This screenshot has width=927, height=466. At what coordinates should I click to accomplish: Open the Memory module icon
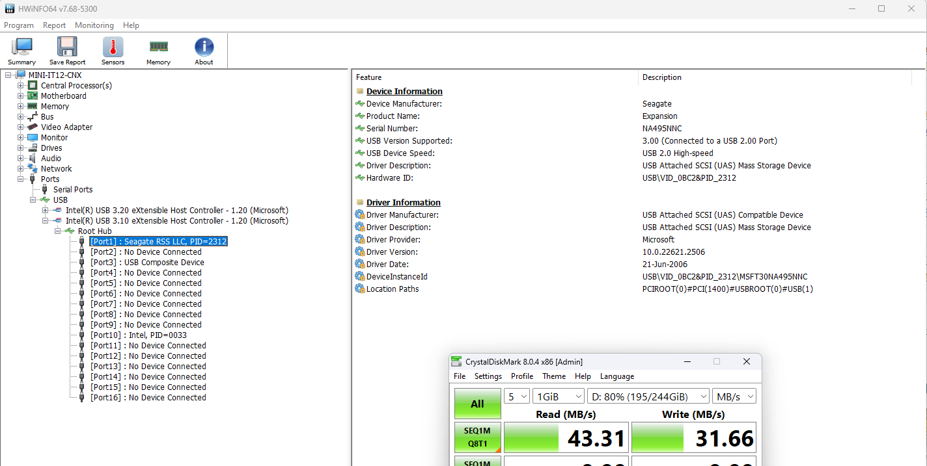[158, 47]
